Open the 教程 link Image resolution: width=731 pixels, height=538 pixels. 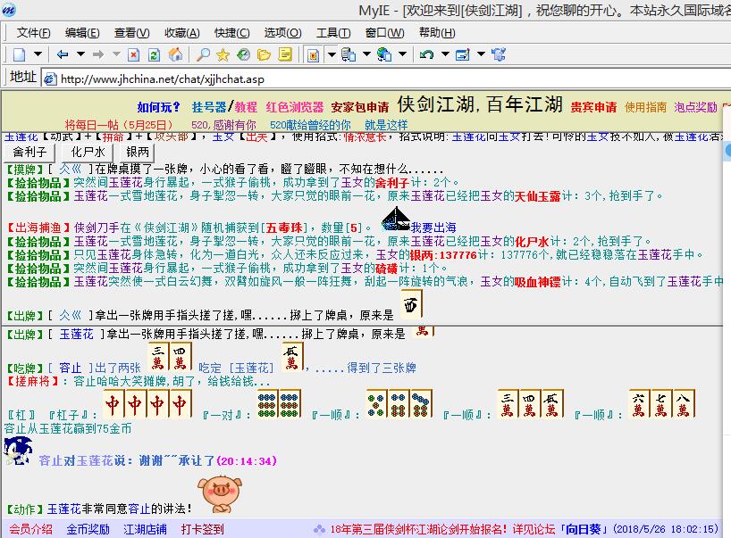[x=246, y=107]
